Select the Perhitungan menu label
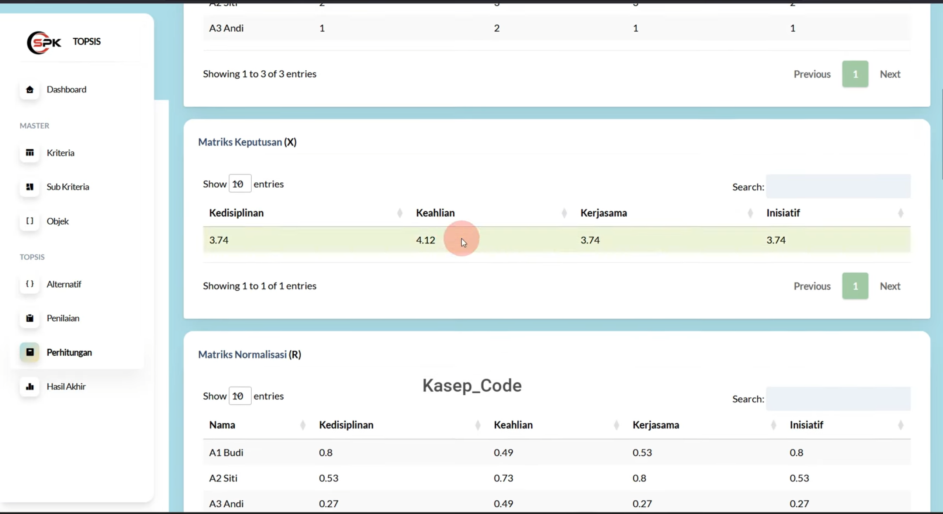The width and height of the screenshot is (943, 514). click(69, 352)
